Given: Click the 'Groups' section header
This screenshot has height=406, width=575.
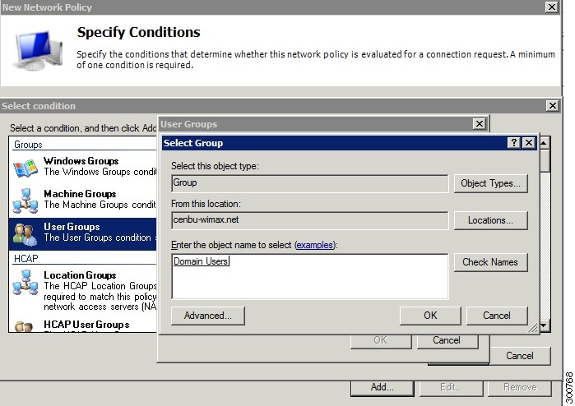Looking at the screenshot, I should (28, 145).
